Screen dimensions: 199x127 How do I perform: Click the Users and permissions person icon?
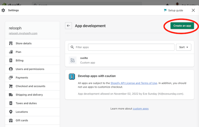click(11, 69)
